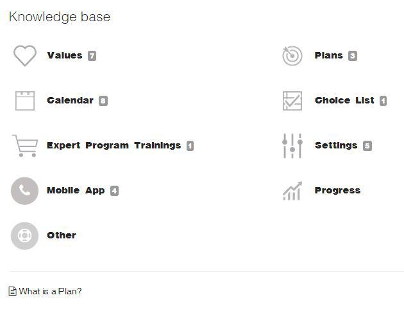
Task: Click the sliders icon for Settings
Action: (292, 146)
